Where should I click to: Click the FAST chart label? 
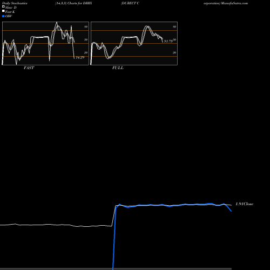point(29,67)
